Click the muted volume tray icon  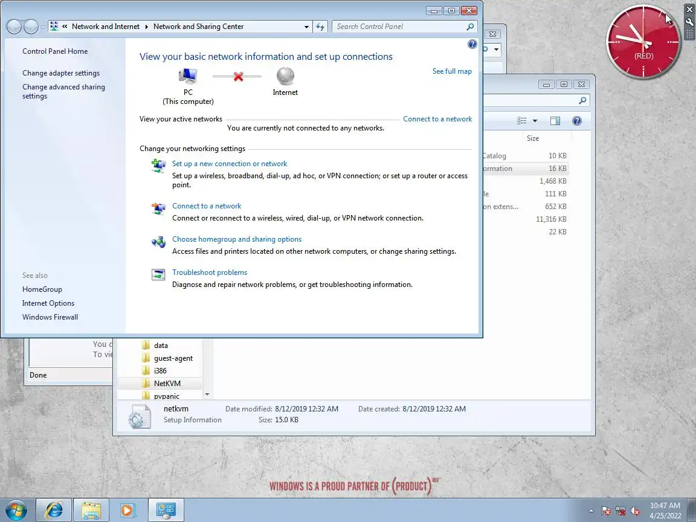[635, 511]
